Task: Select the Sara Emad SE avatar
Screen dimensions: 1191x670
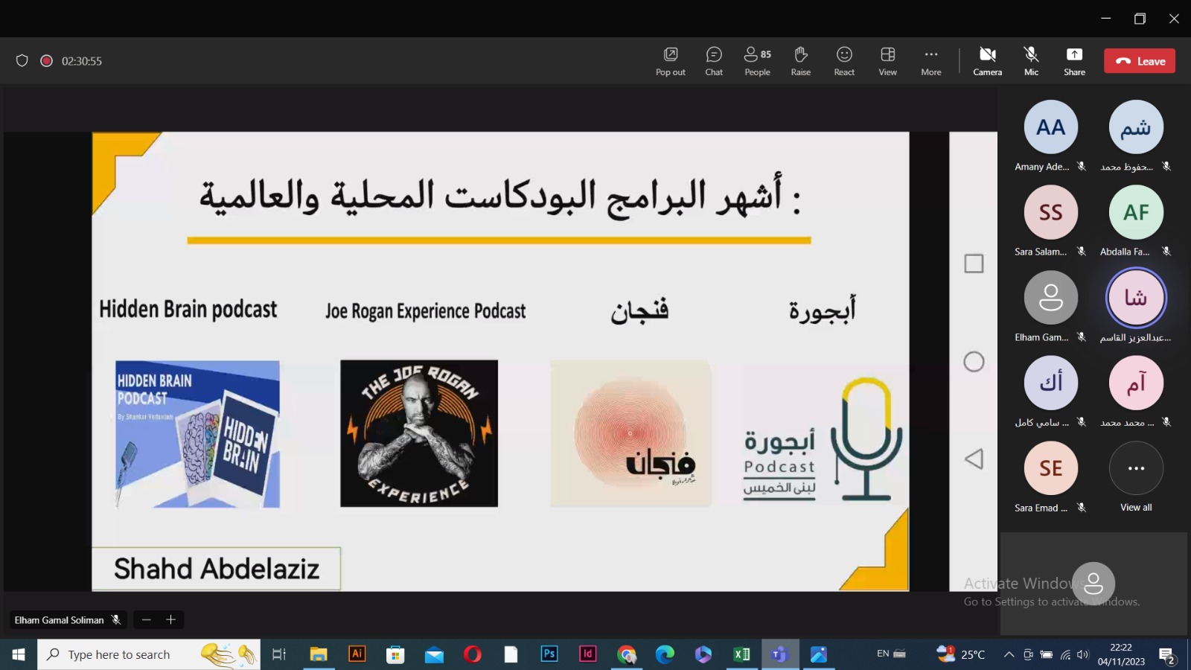Action: [x=1050, y=468]
